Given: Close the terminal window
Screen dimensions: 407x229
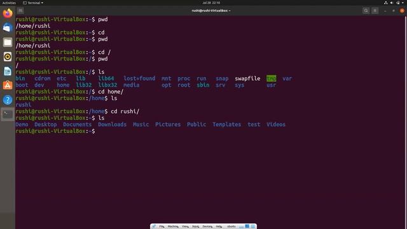Looking at the screenshot, I should coord(402,11).
